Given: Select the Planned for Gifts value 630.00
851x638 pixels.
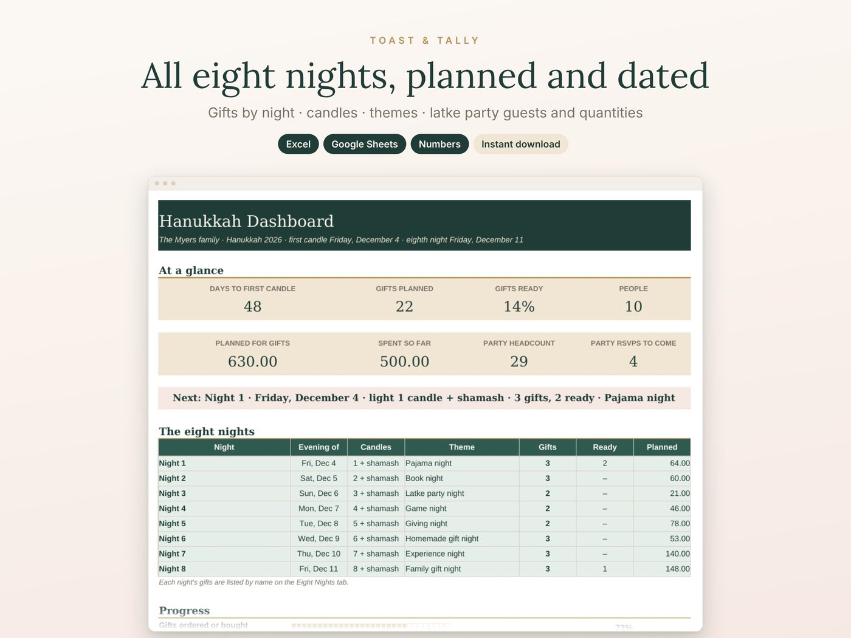Looking at the screenshot, I should pyautogui.click(x=252, y=362).
